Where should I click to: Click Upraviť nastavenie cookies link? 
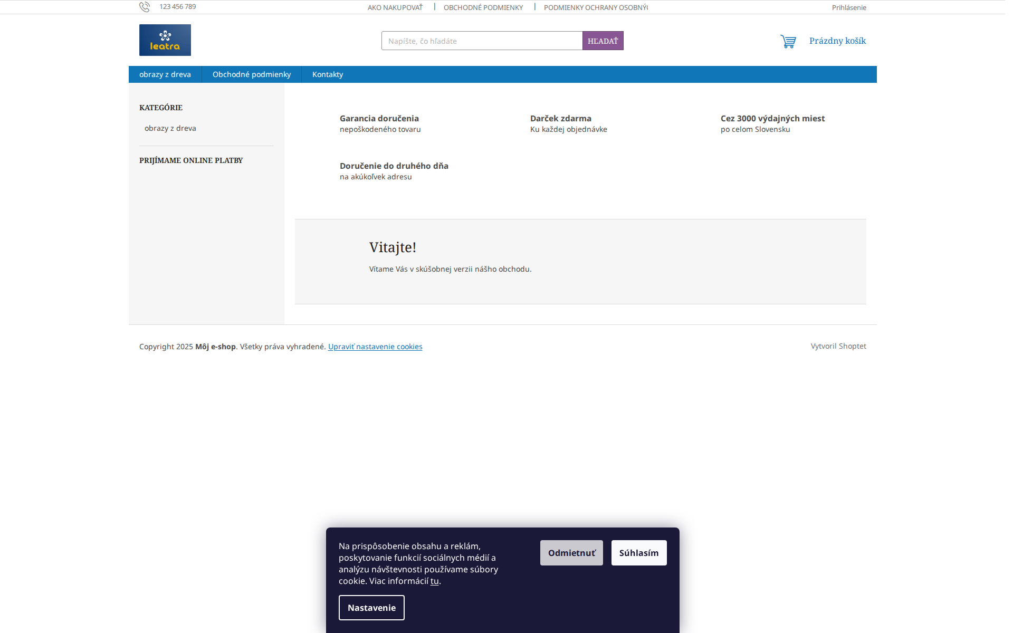tap(375, 346)
